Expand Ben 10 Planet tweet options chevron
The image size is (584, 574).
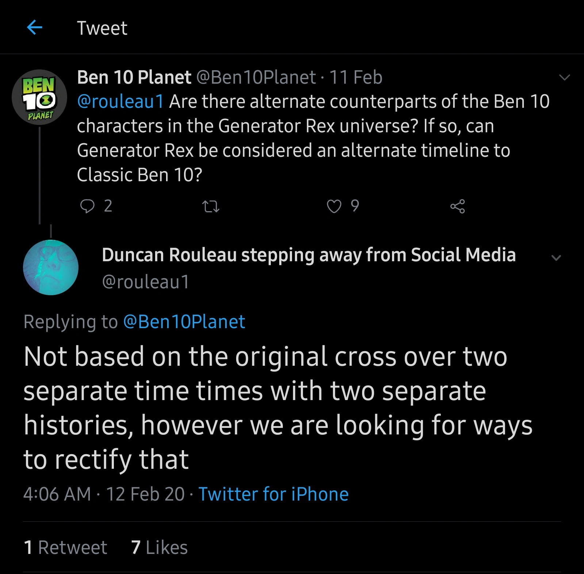coord(564,77)
